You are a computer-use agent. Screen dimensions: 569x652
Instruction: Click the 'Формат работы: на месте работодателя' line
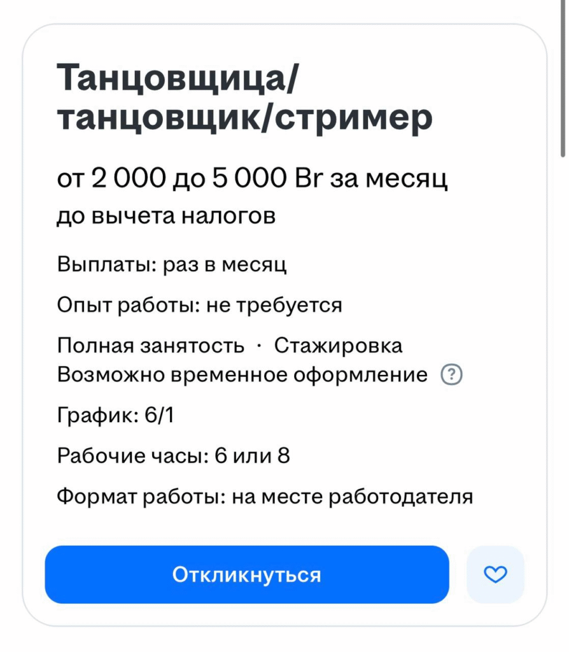pos(265,496)
